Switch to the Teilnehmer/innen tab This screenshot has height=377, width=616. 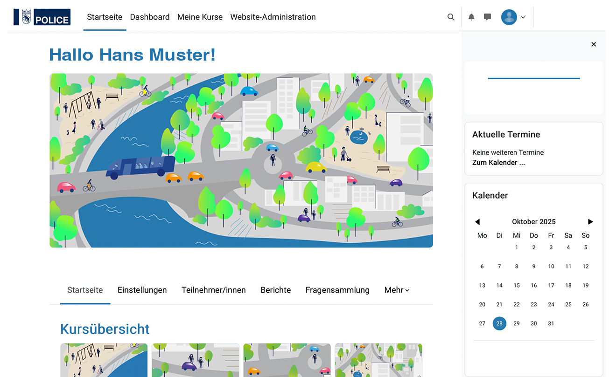[x=214, y=290]
